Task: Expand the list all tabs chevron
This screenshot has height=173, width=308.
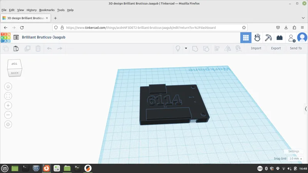Action: point(303,18)
